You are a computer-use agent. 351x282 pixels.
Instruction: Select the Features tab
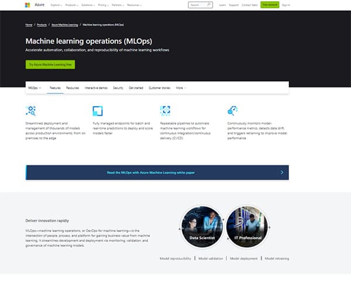click(55, 88)
